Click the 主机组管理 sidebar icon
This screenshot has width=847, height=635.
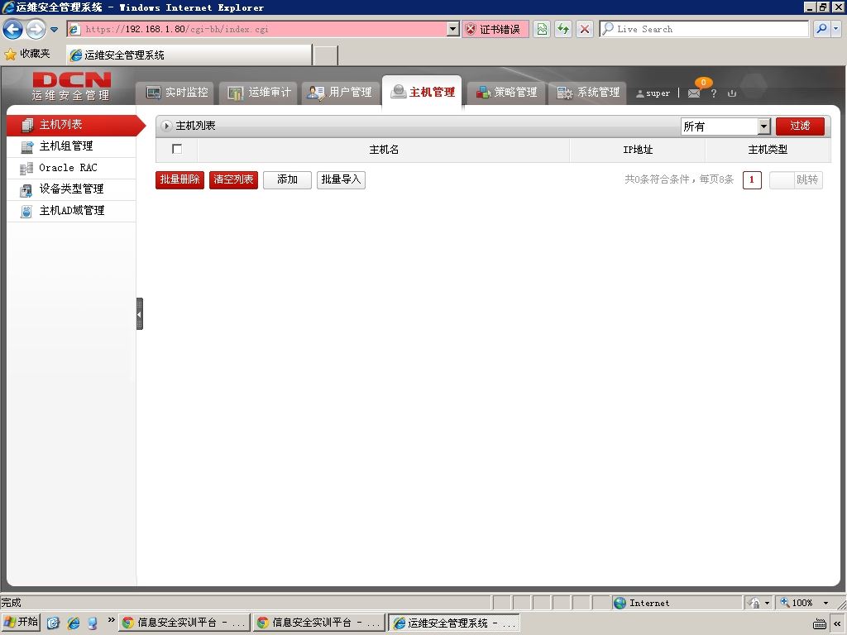(x=26, y=147)
